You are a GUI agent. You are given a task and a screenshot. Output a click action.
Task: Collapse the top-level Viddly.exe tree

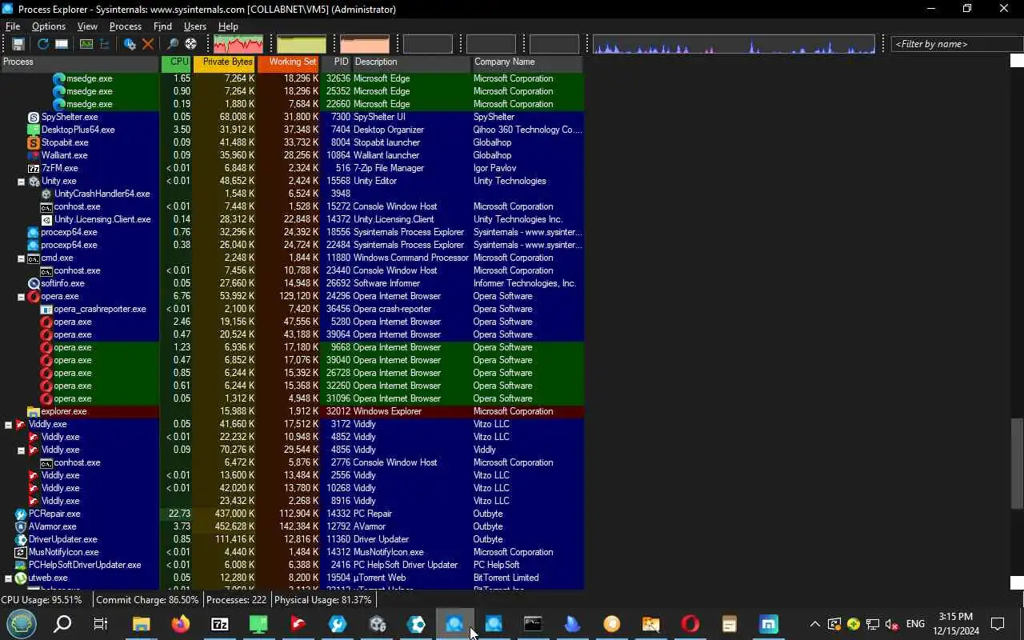click(x=9, y=425)
